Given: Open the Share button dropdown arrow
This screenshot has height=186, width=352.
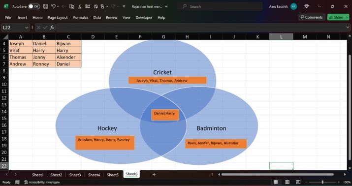Looking at the screenshot, I should pyautogui.click(x=347, y=17).
